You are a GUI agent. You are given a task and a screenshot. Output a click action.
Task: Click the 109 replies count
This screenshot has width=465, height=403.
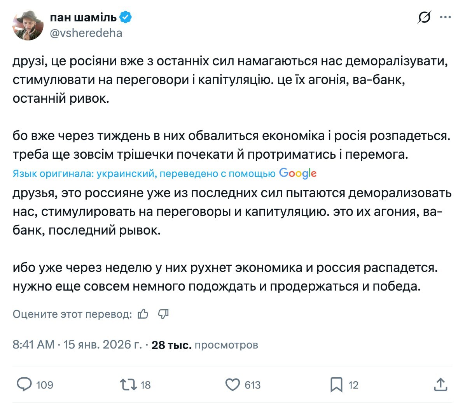(x=44, y=385)
